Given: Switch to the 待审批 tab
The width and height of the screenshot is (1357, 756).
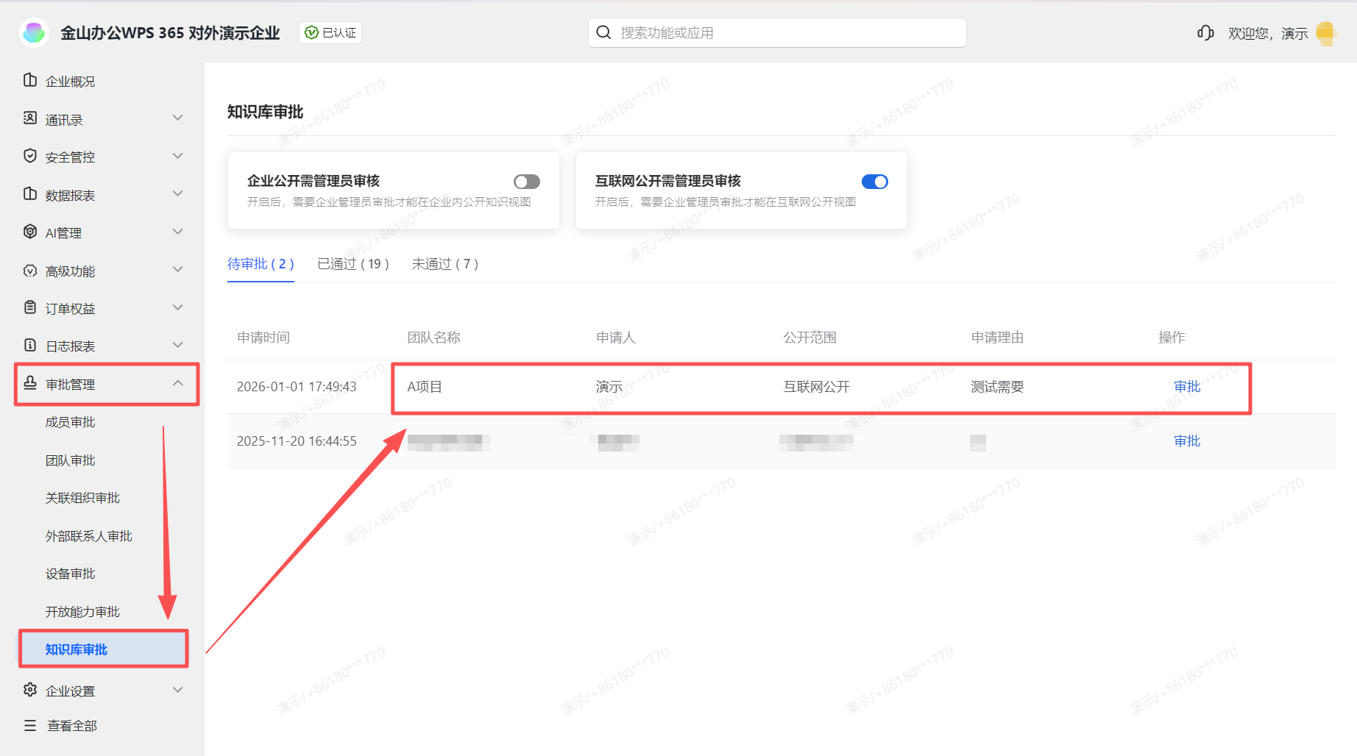Looking at the screenshot, I should [261, 264].
